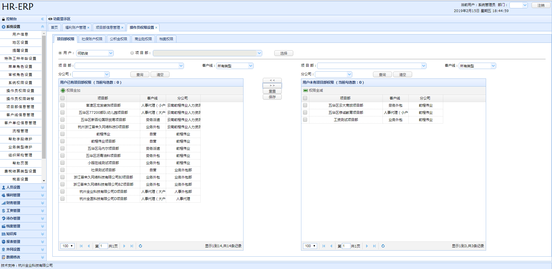The image size is (552, 269).
Task: Switch to 社保账户权限 tab
Action: point(92,39)
